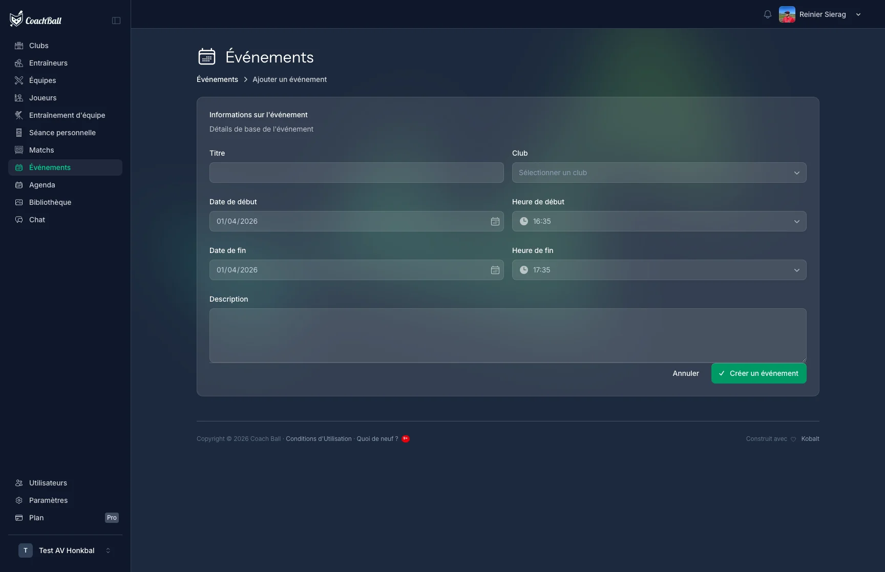Click clock icon in Heure de début
The height and width of the screenshot is (572, 885).
524,221
